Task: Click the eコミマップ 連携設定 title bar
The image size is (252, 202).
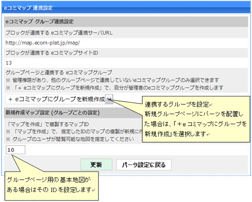Action: 126,8
